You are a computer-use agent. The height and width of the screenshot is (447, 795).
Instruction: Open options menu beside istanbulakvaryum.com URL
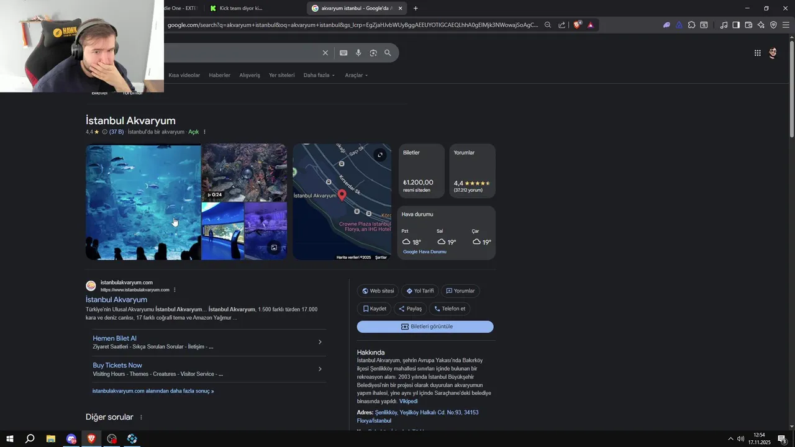pyautogui.click(x=175, y=290)
